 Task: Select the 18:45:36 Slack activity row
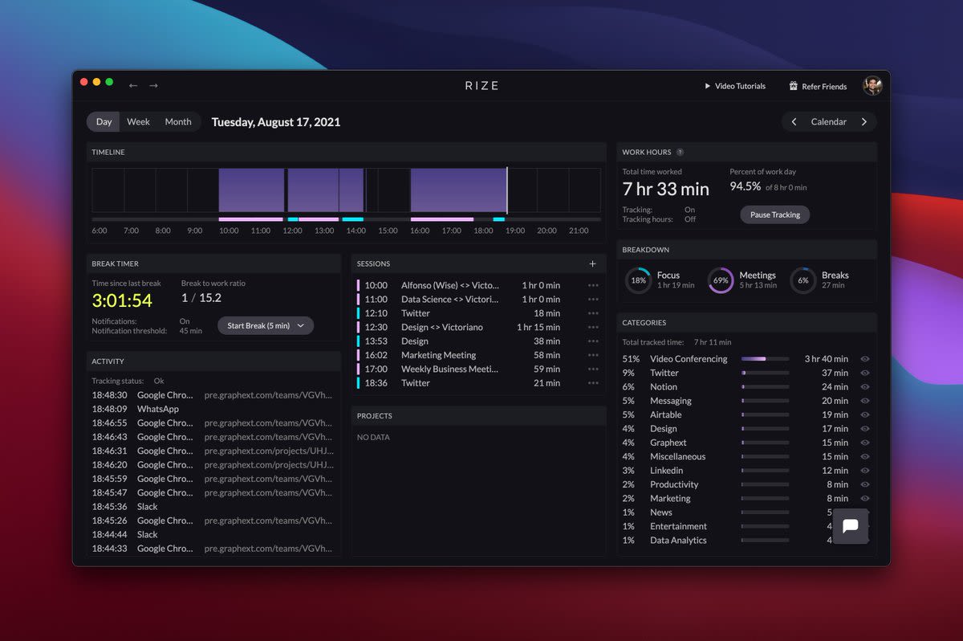(x=213, y=507)
